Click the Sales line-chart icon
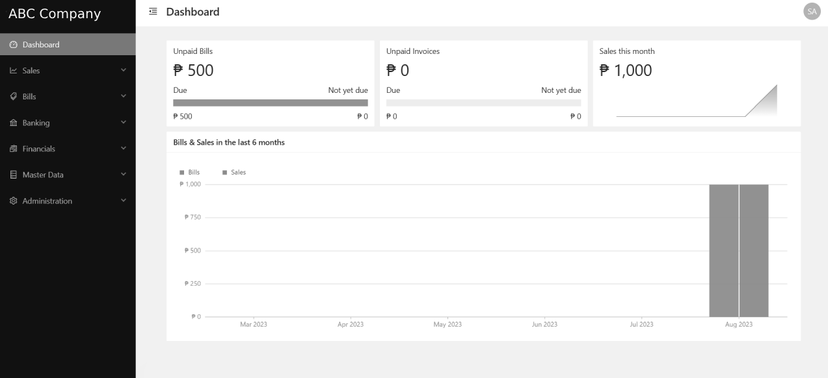This screenshot has width=828, height=378. click(x=14, y=71)
